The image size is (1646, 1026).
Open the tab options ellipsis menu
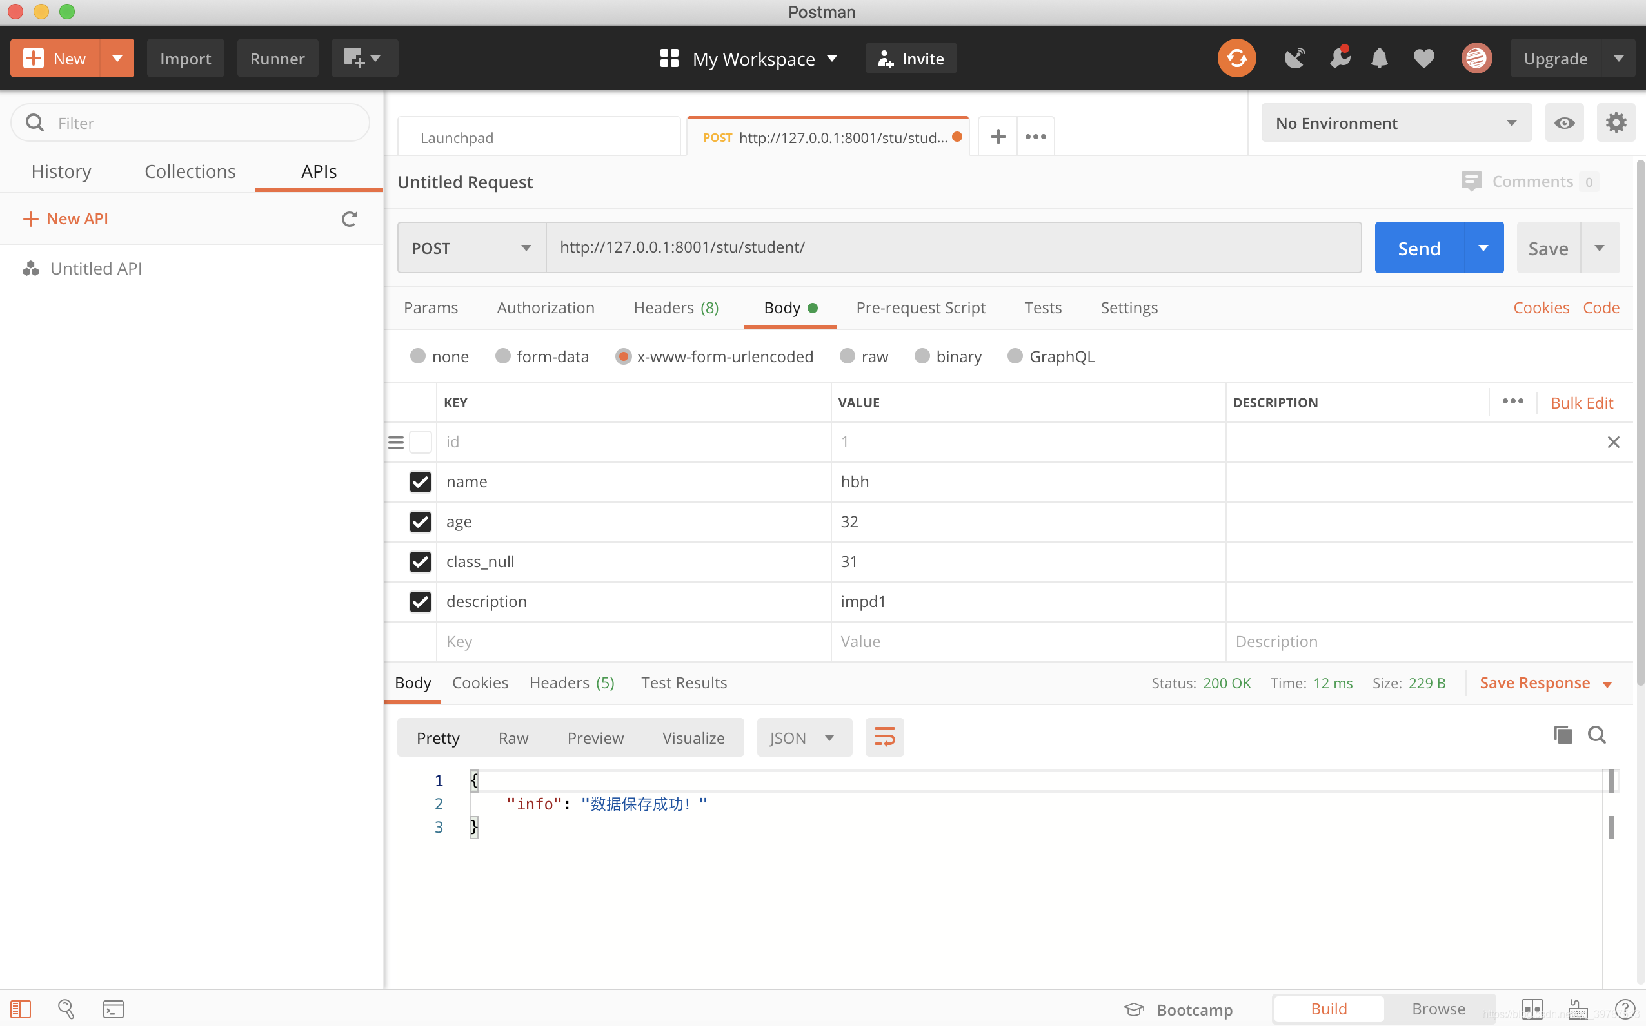1036,137
